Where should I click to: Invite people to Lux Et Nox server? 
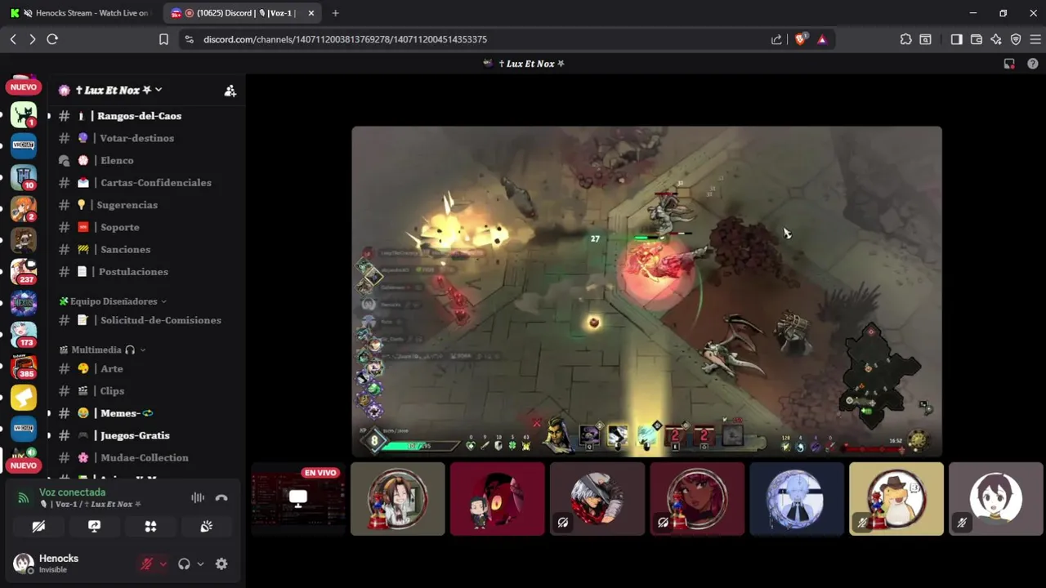pyautogui.click(x=230, y=91)
